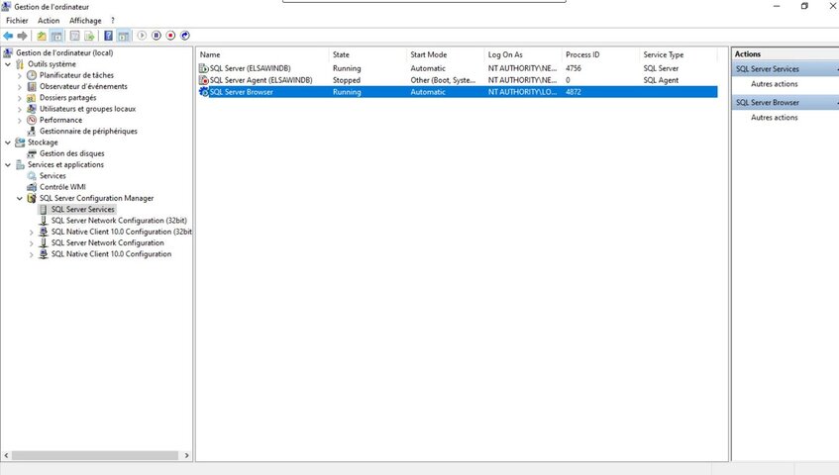This screenshot has width=839, height=475.
Task: Click the tree pane scrollbar left arrow
Action: coord(6,456)
